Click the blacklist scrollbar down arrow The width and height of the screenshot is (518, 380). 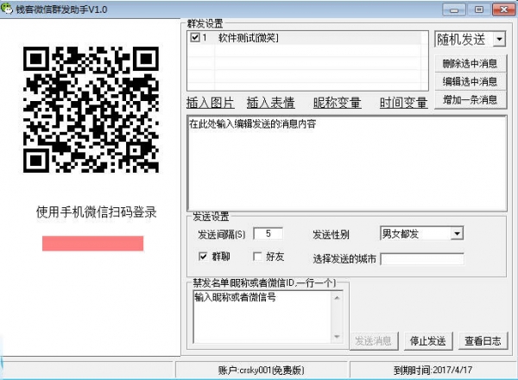(337, 337)
